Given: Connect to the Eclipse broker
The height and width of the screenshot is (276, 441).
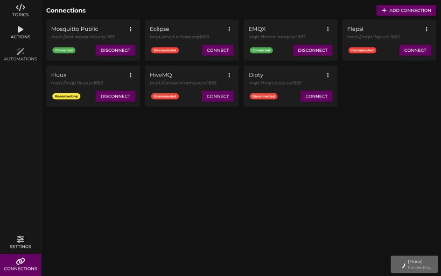Looking at the screenshot, I should click(x=218, y=50).
